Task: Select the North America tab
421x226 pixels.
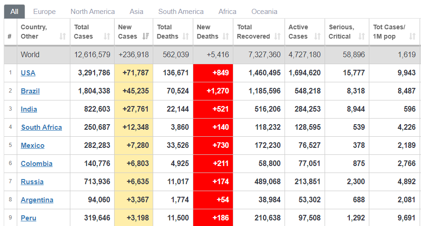Action: pyautogui.click(x=93, y=12)
